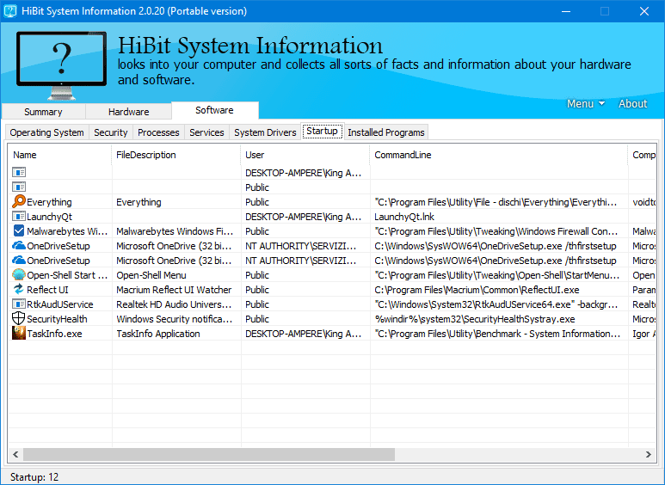Click the Everything magnifier icon in list

point(19,202)
